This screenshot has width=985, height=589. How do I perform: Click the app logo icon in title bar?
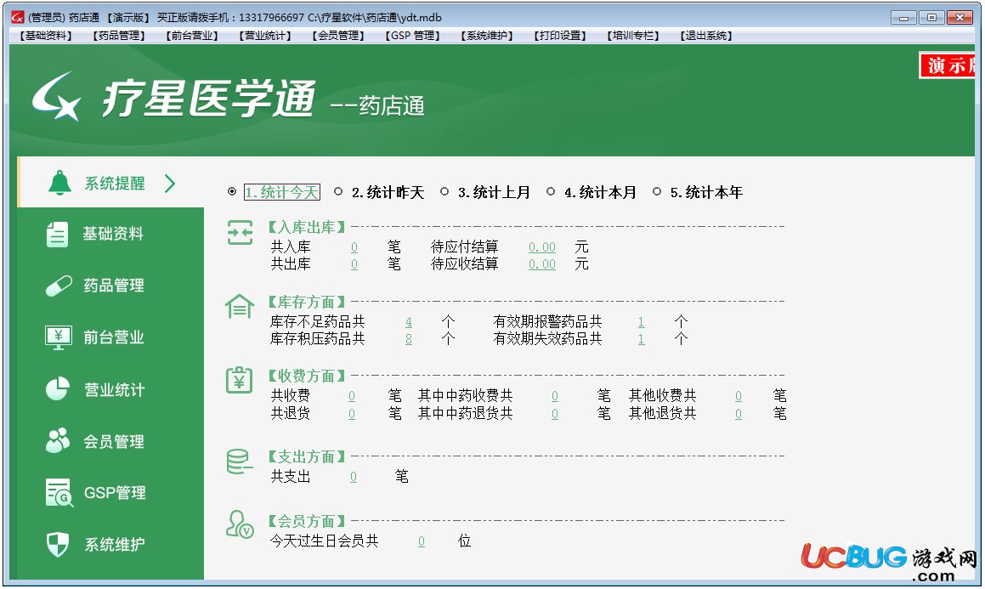[18, 17]
